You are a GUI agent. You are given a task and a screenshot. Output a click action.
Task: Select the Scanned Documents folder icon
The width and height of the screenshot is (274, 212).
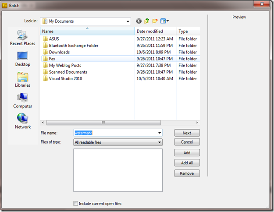pos(45,72)
